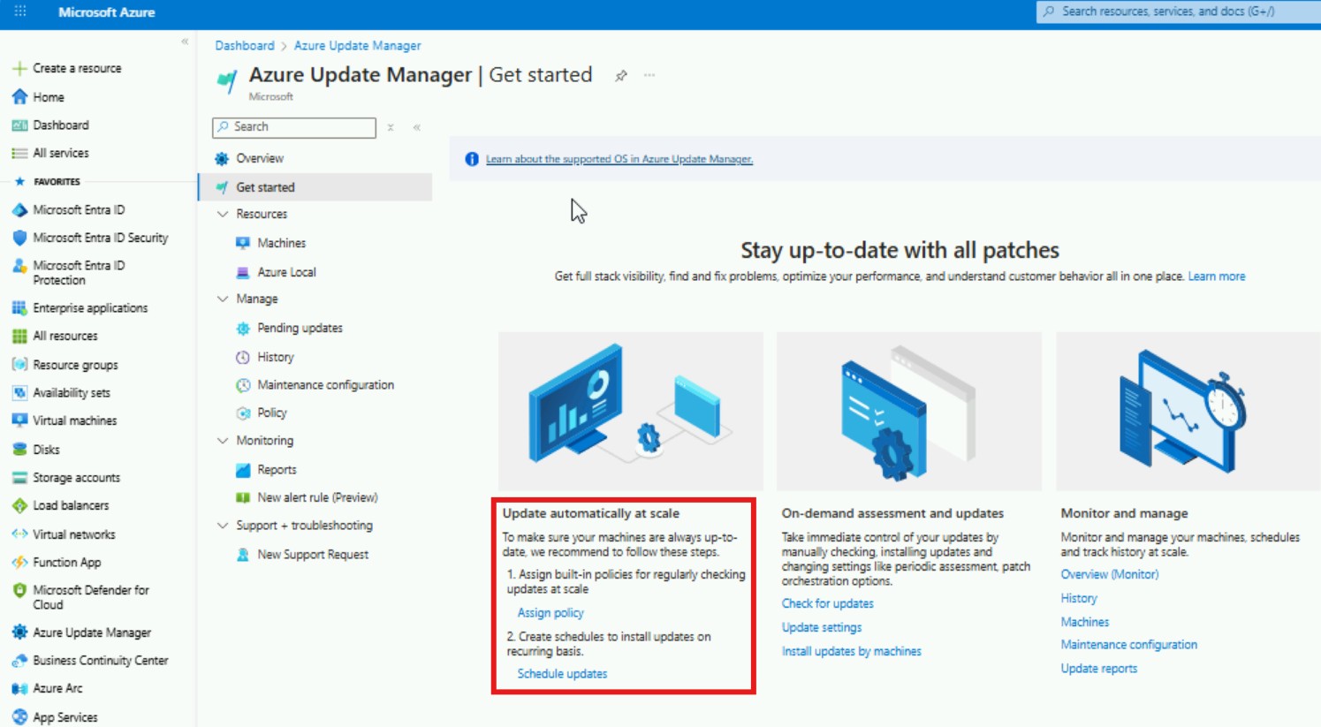The height and width of the screenshot is (727, 1321).
Task: Click the Azure waffle menu icon
Action: (19, 12)
